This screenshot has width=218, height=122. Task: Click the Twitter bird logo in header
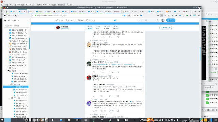(x=115, y=20)
